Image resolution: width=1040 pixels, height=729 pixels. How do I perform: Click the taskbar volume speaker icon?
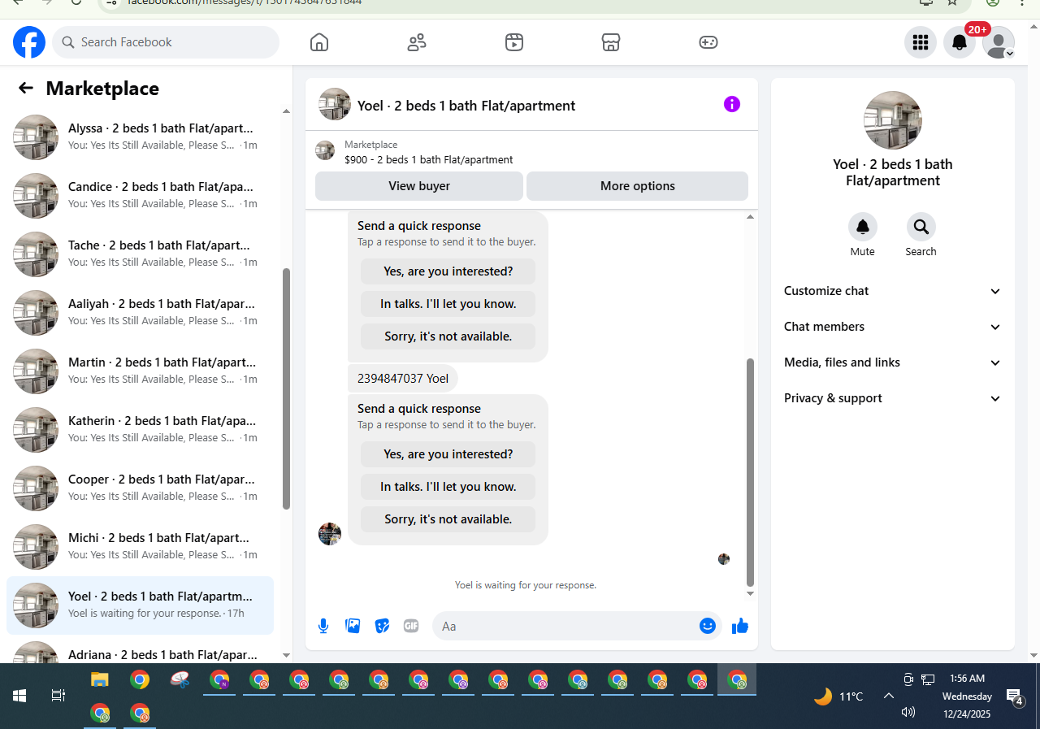[x=908, y=712]
